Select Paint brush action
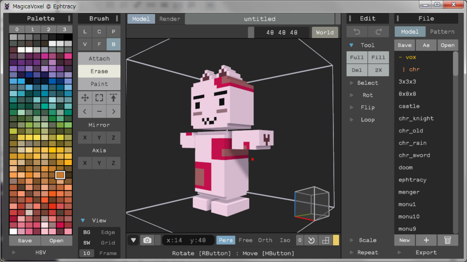Viewport: 467px width, 262px height. coord(99,84)
